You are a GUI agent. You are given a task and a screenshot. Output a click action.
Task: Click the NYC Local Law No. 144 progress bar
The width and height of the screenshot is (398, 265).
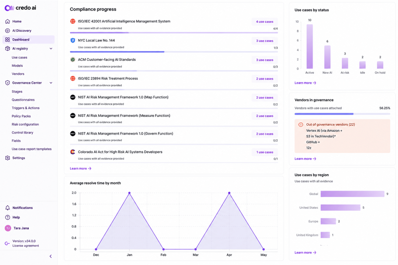174,52
